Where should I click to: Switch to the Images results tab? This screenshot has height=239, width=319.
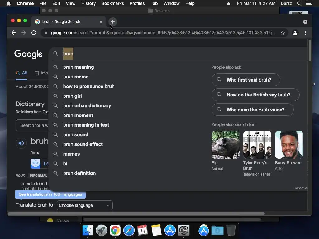click(41, 73)
